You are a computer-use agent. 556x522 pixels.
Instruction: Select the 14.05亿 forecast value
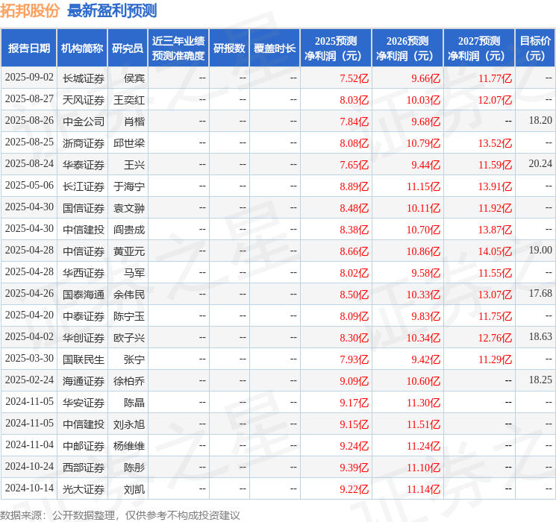tap(495, 251)
